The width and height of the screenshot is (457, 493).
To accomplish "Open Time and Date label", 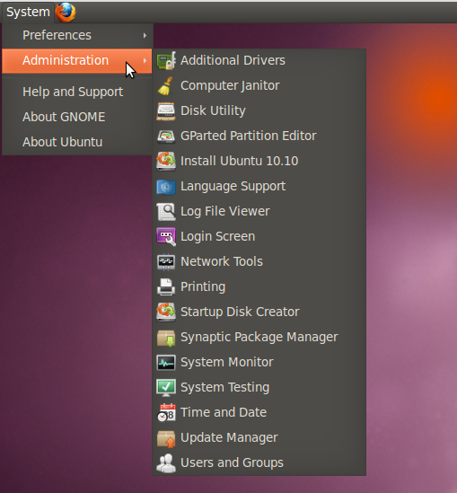I will (224, 412).
